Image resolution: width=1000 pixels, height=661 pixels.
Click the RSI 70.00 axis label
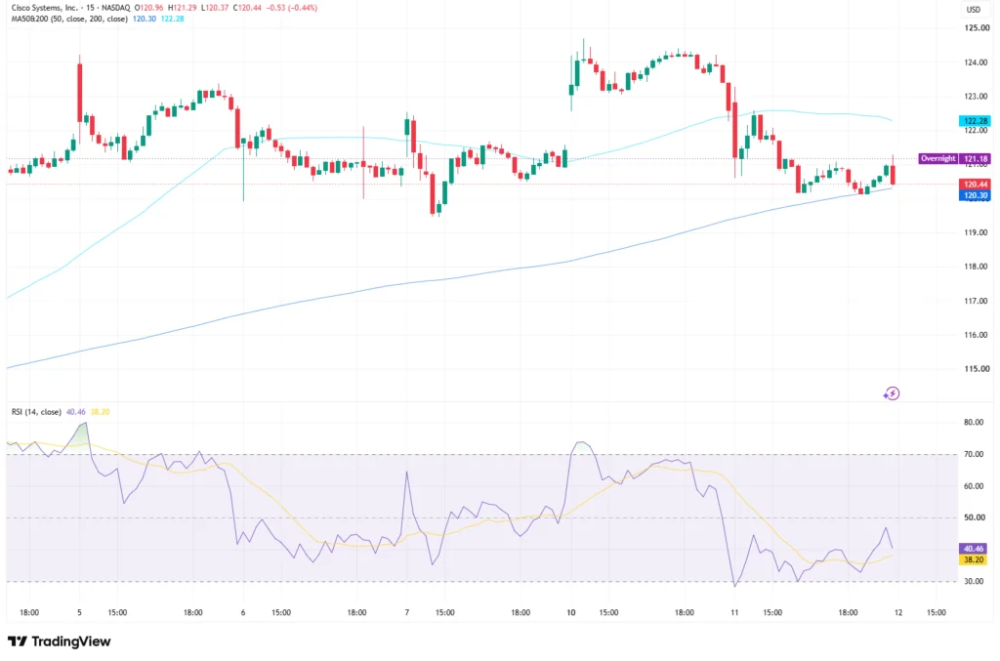pyautogui.click(x=974, y=454)
